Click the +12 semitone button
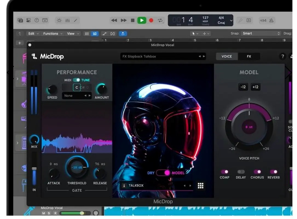This screenshot has width=297, height=219. (x=255, y=87)
